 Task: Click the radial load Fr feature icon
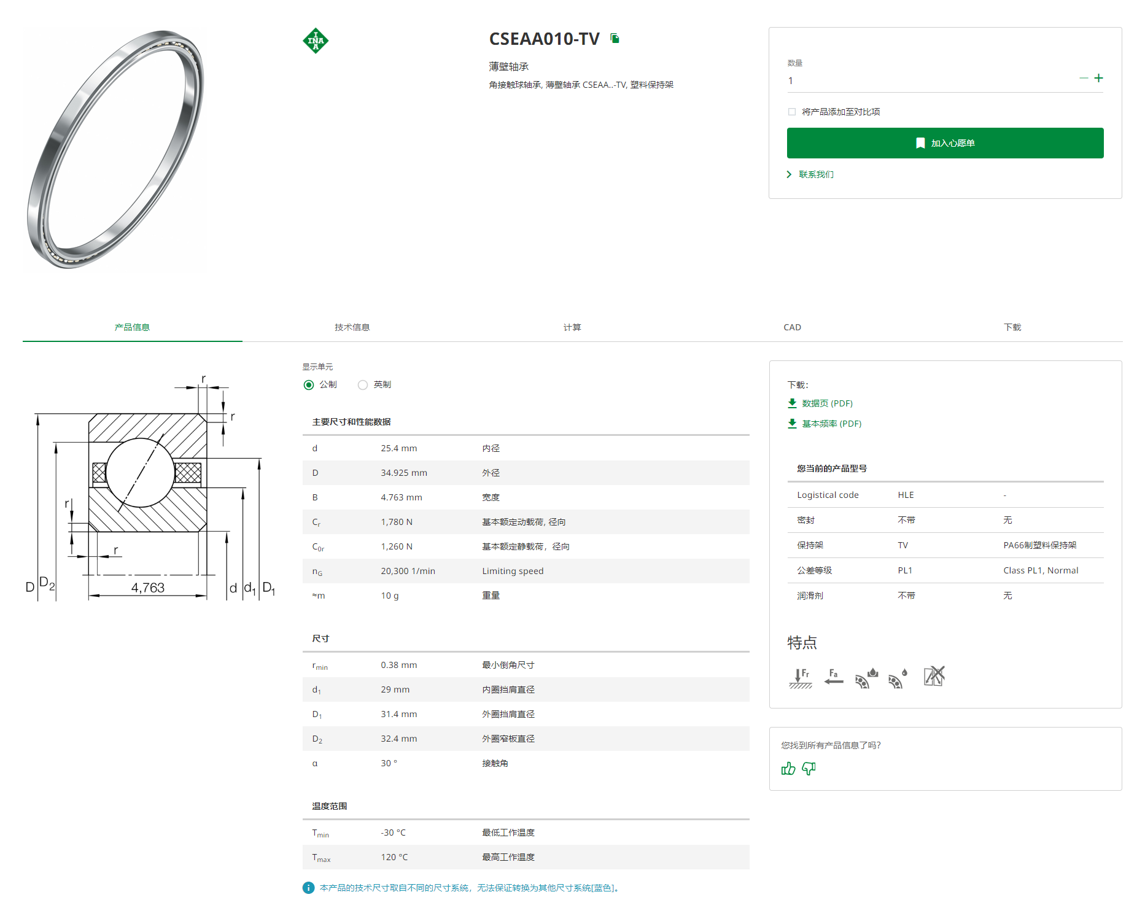[801, 678]
